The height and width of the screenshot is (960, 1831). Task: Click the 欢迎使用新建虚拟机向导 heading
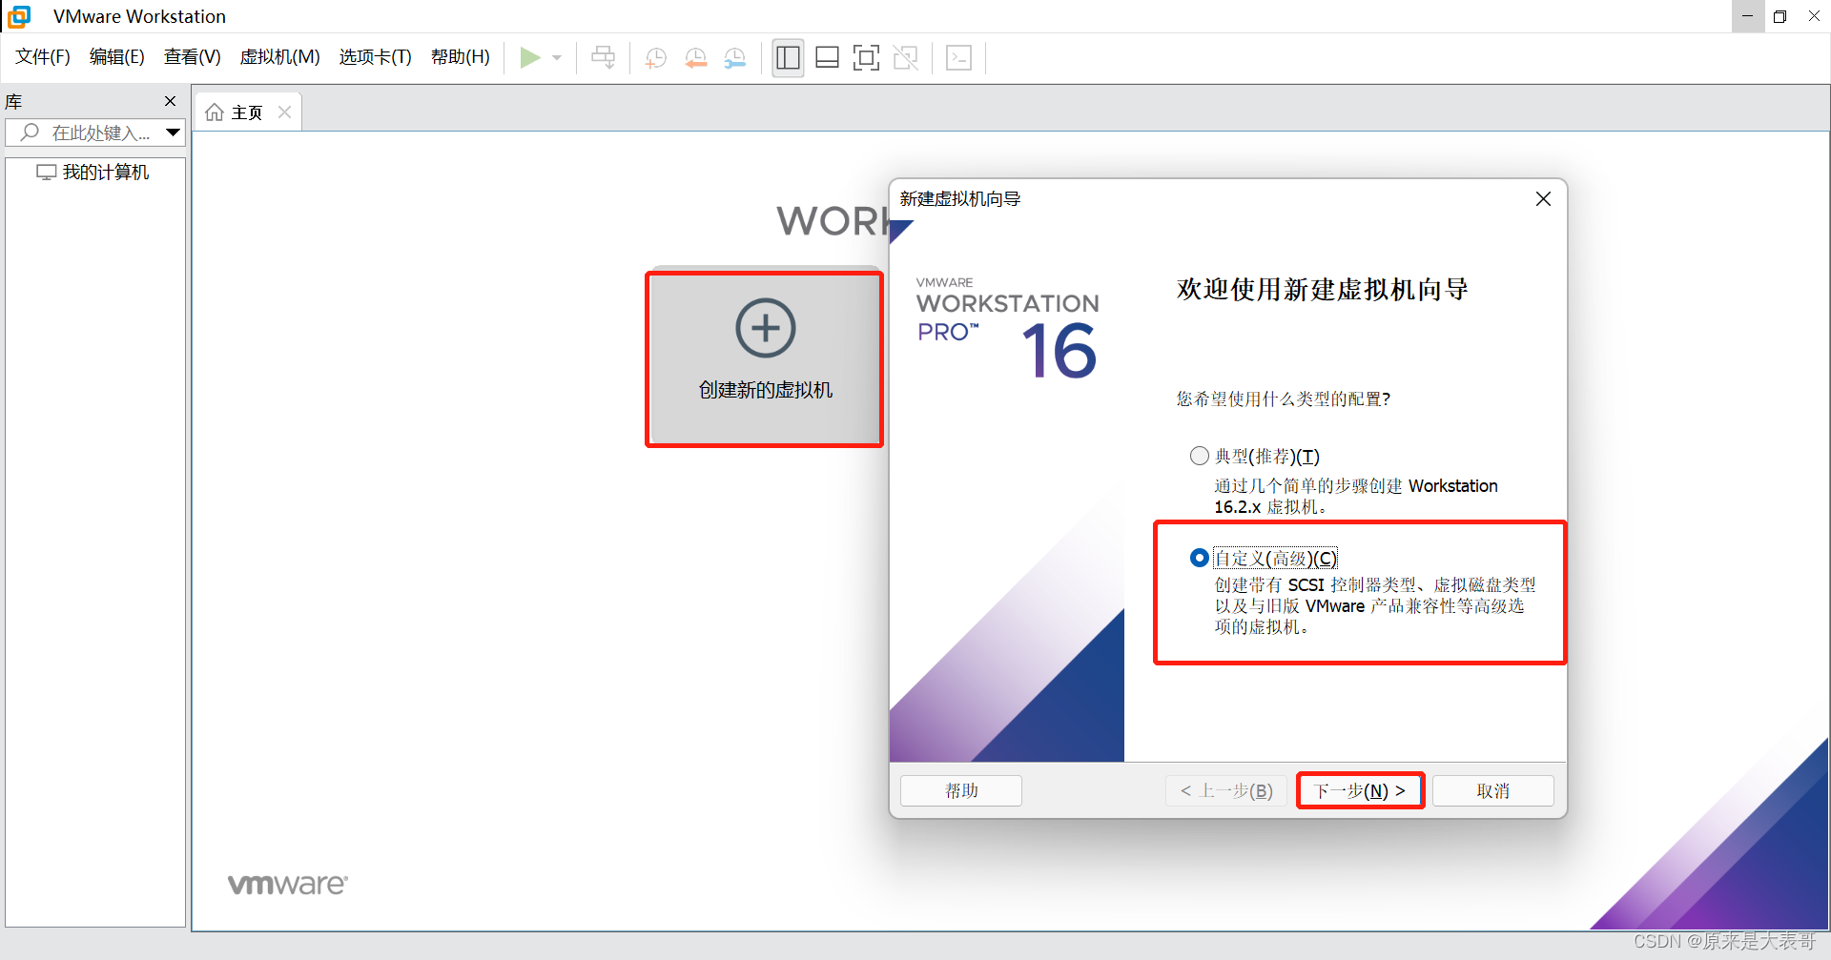(x=1322, y=289)
